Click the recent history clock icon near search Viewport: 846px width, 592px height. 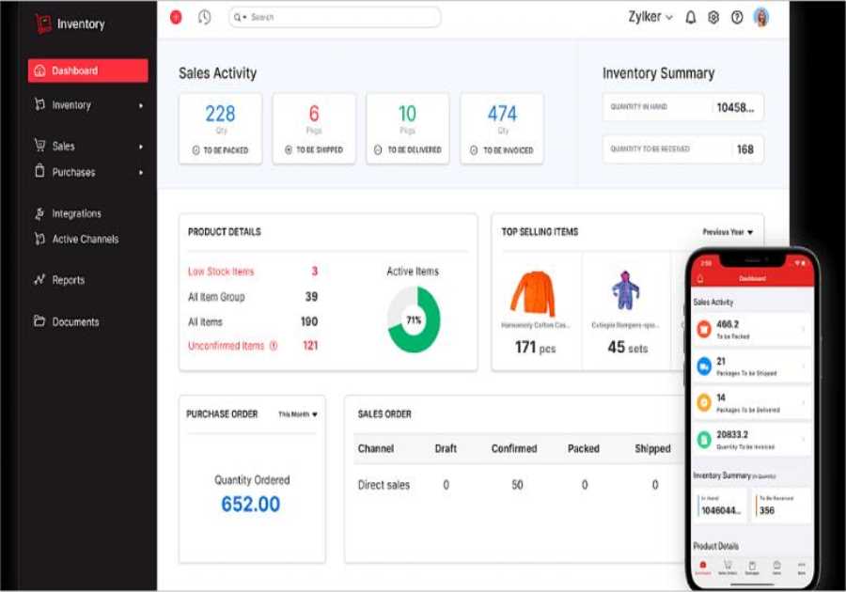204,17
